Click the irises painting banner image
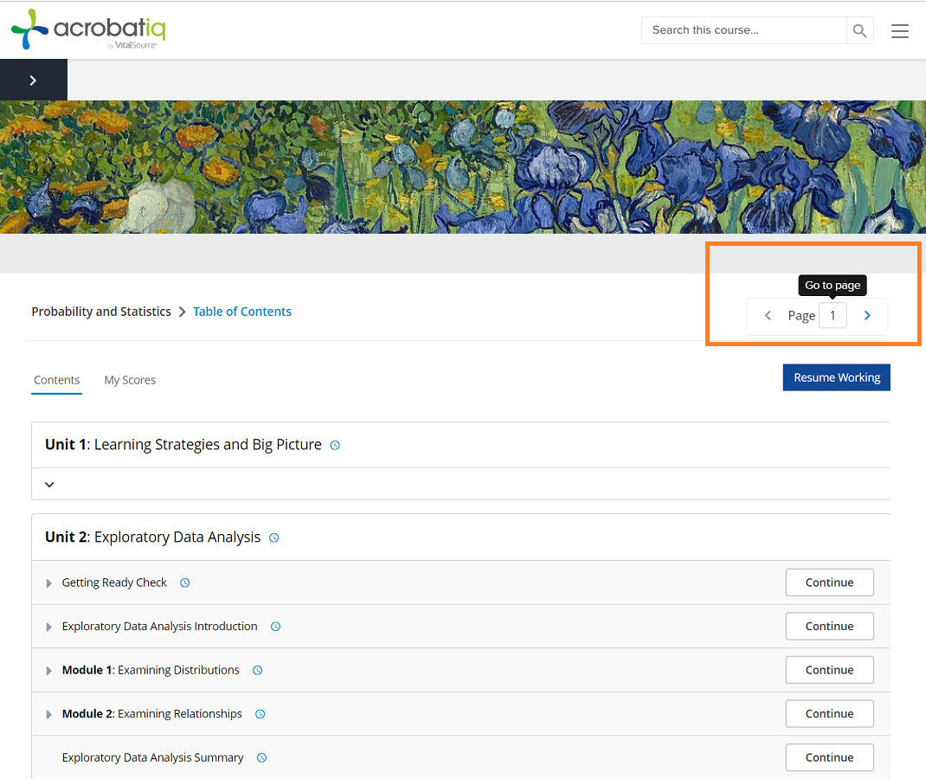Viewport: 926px width, 779px height. click(463, 166)
